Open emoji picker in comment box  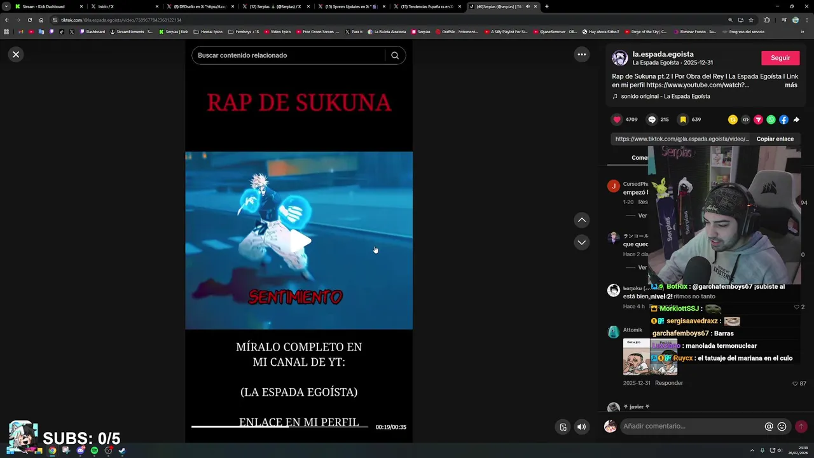click(x=782, y=426)
